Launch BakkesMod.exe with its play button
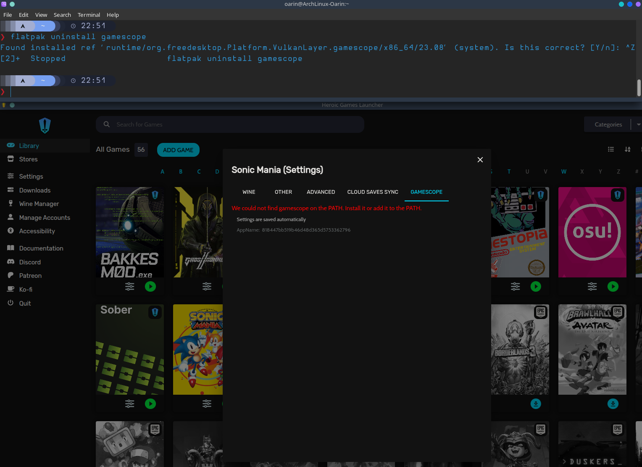 coord(150,287)
